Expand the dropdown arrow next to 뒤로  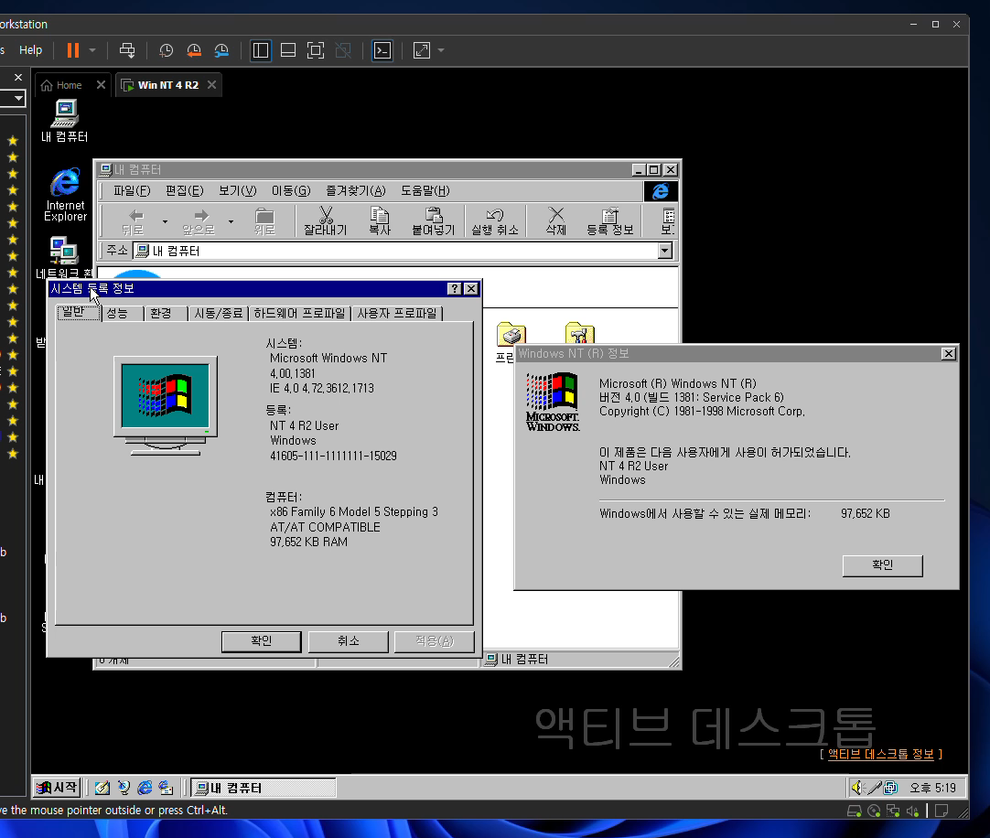pyautogui.click(x=165, y=221)
